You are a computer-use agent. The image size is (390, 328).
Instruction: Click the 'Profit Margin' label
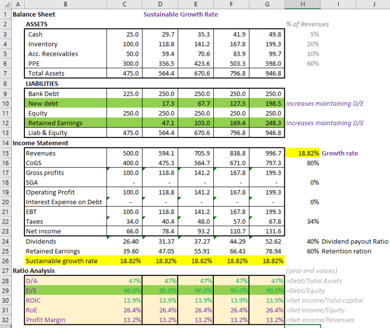(46, 320)
